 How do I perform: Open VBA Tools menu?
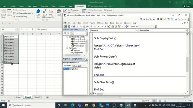point(112,23)
